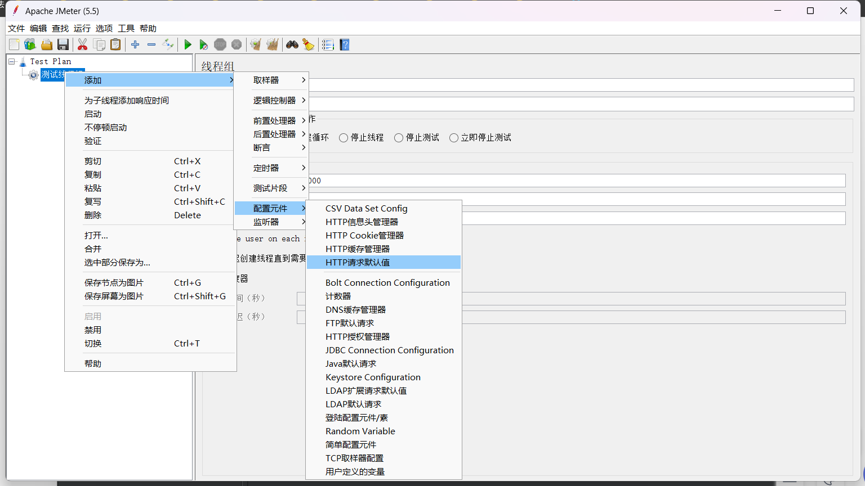
Task: Choose Keystore Configuration entry
Action: (x=384, y=377)
